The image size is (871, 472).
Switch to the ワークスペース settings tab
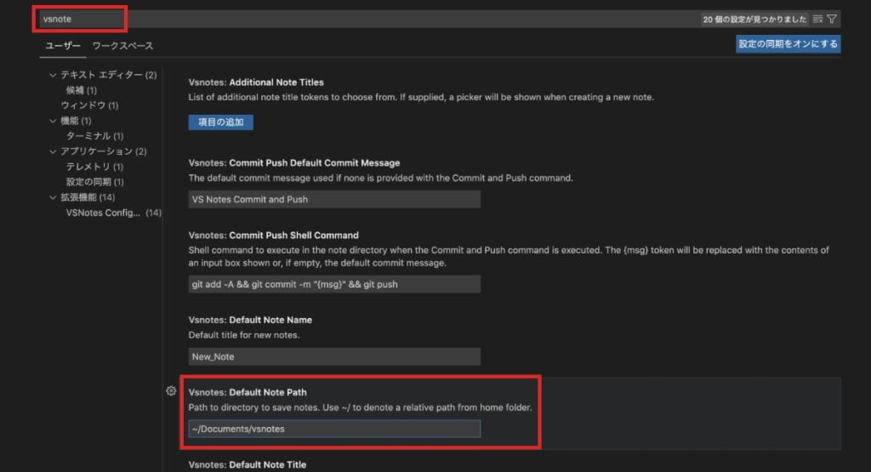coord(122,45)
